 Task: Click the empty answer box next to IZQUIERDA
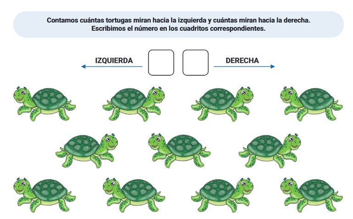point(161,62)
